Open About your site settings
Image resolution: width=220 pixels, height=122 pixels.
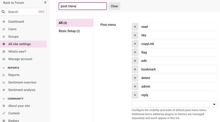click(19, 106)
